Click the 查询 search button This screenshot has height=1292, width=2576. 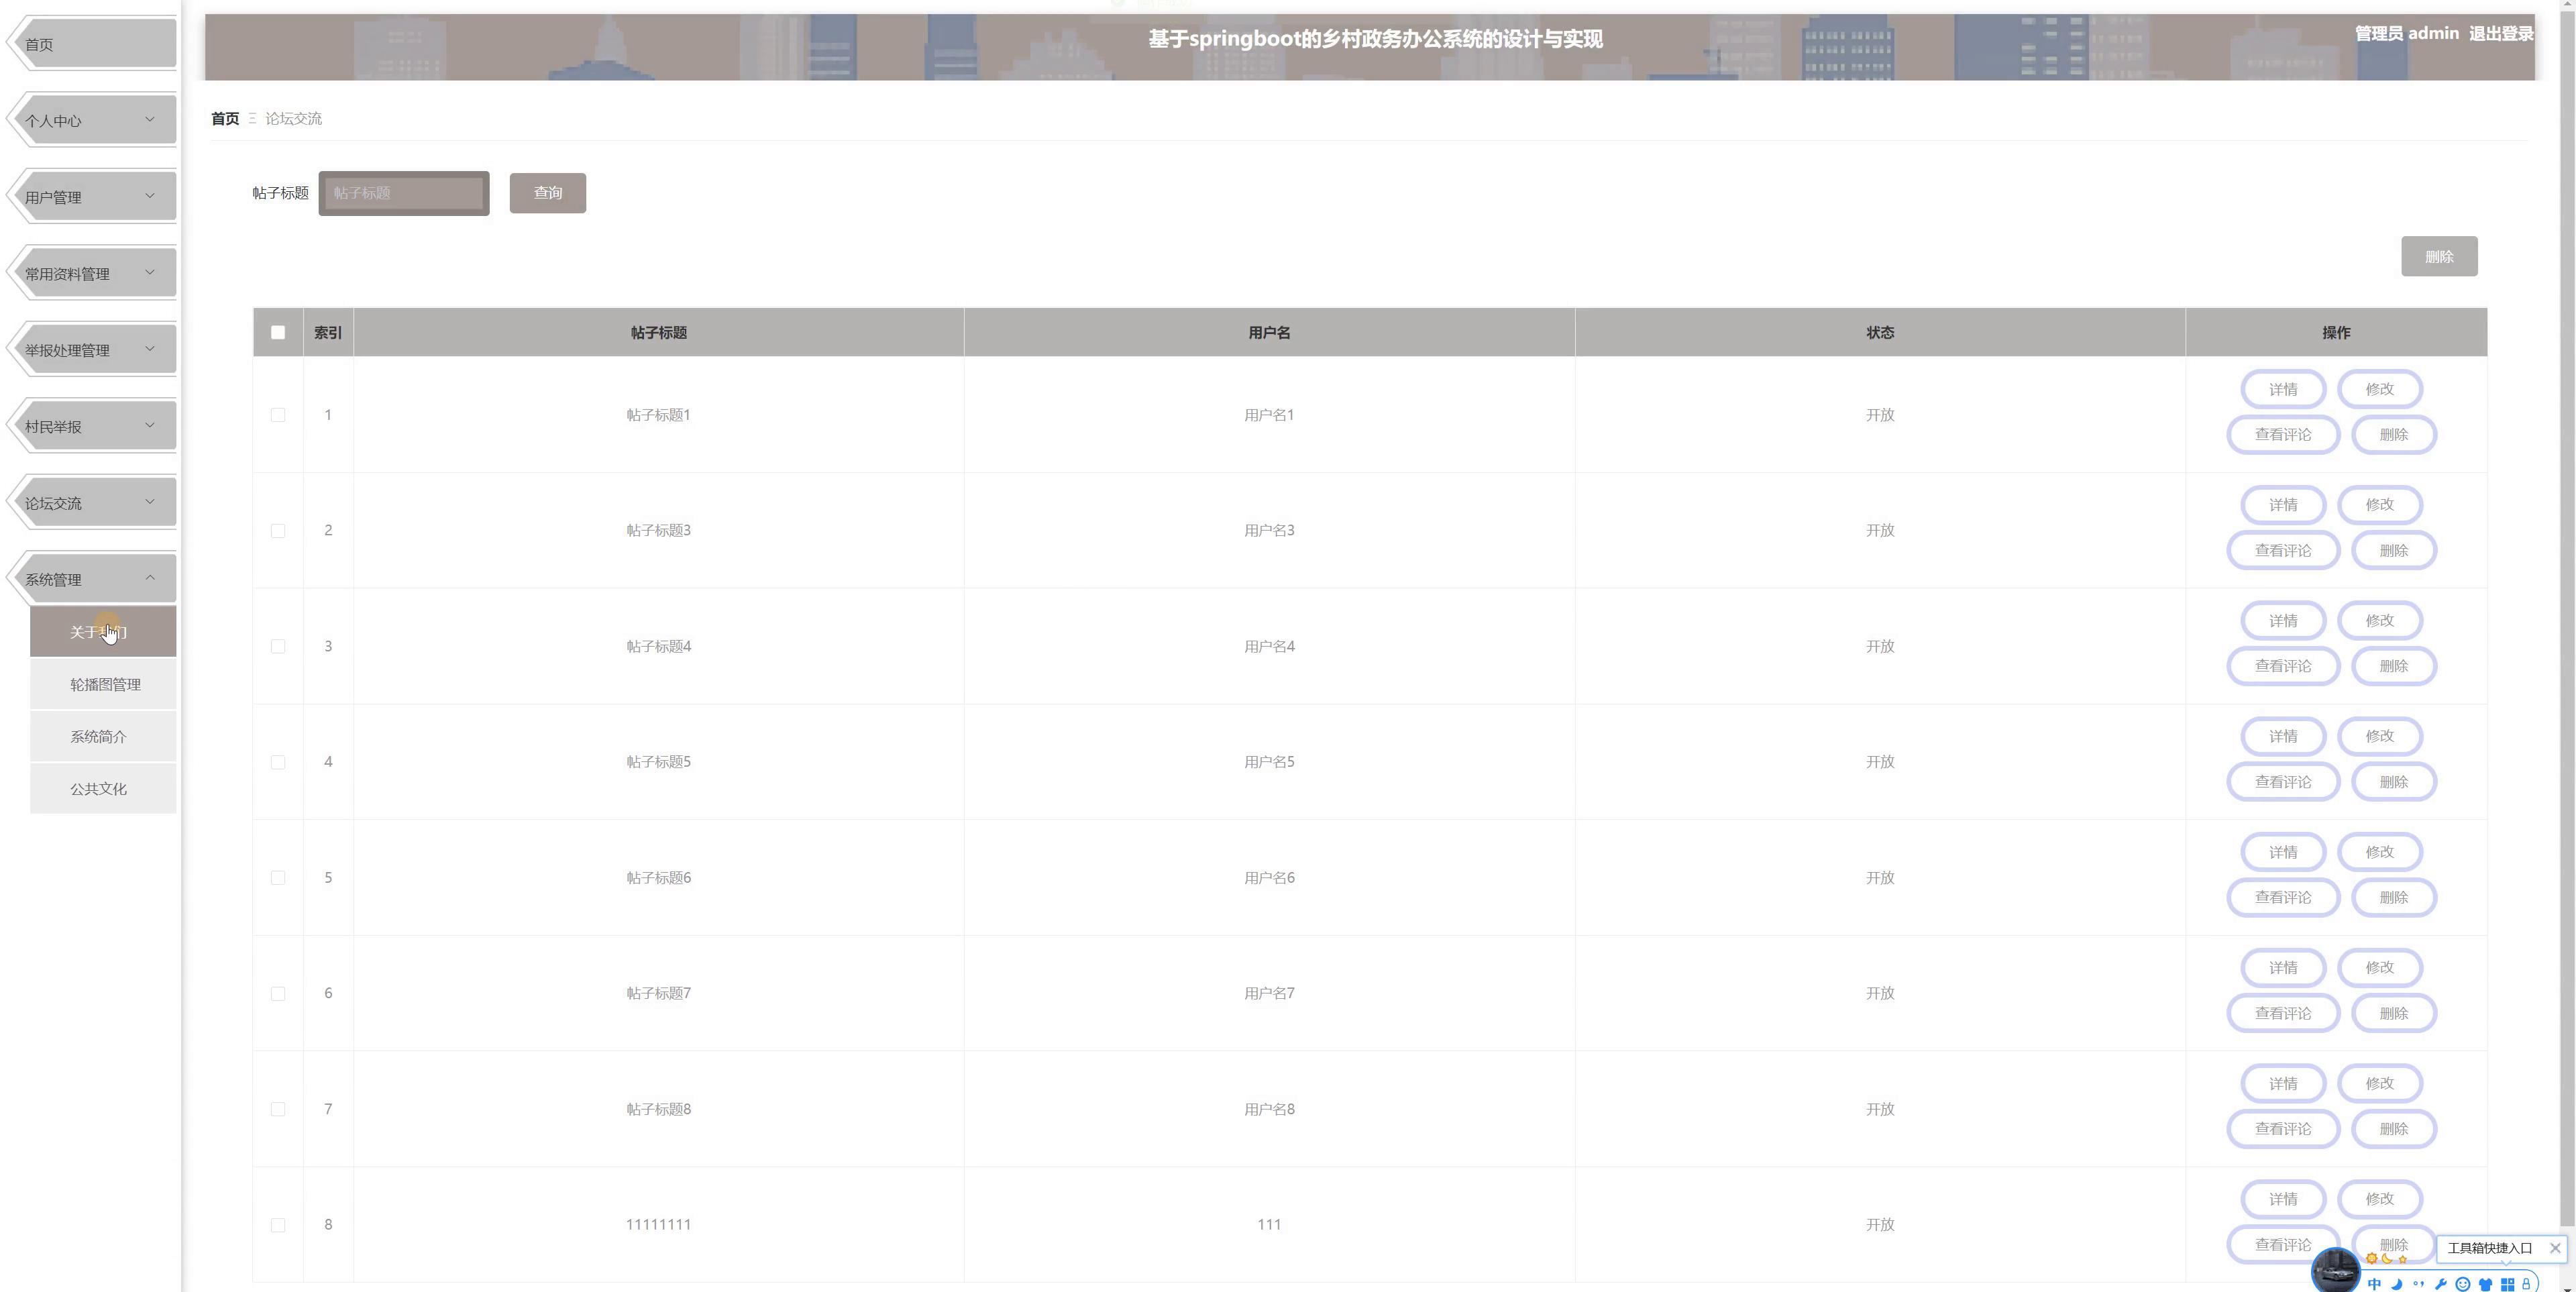(x=548, y=193)
